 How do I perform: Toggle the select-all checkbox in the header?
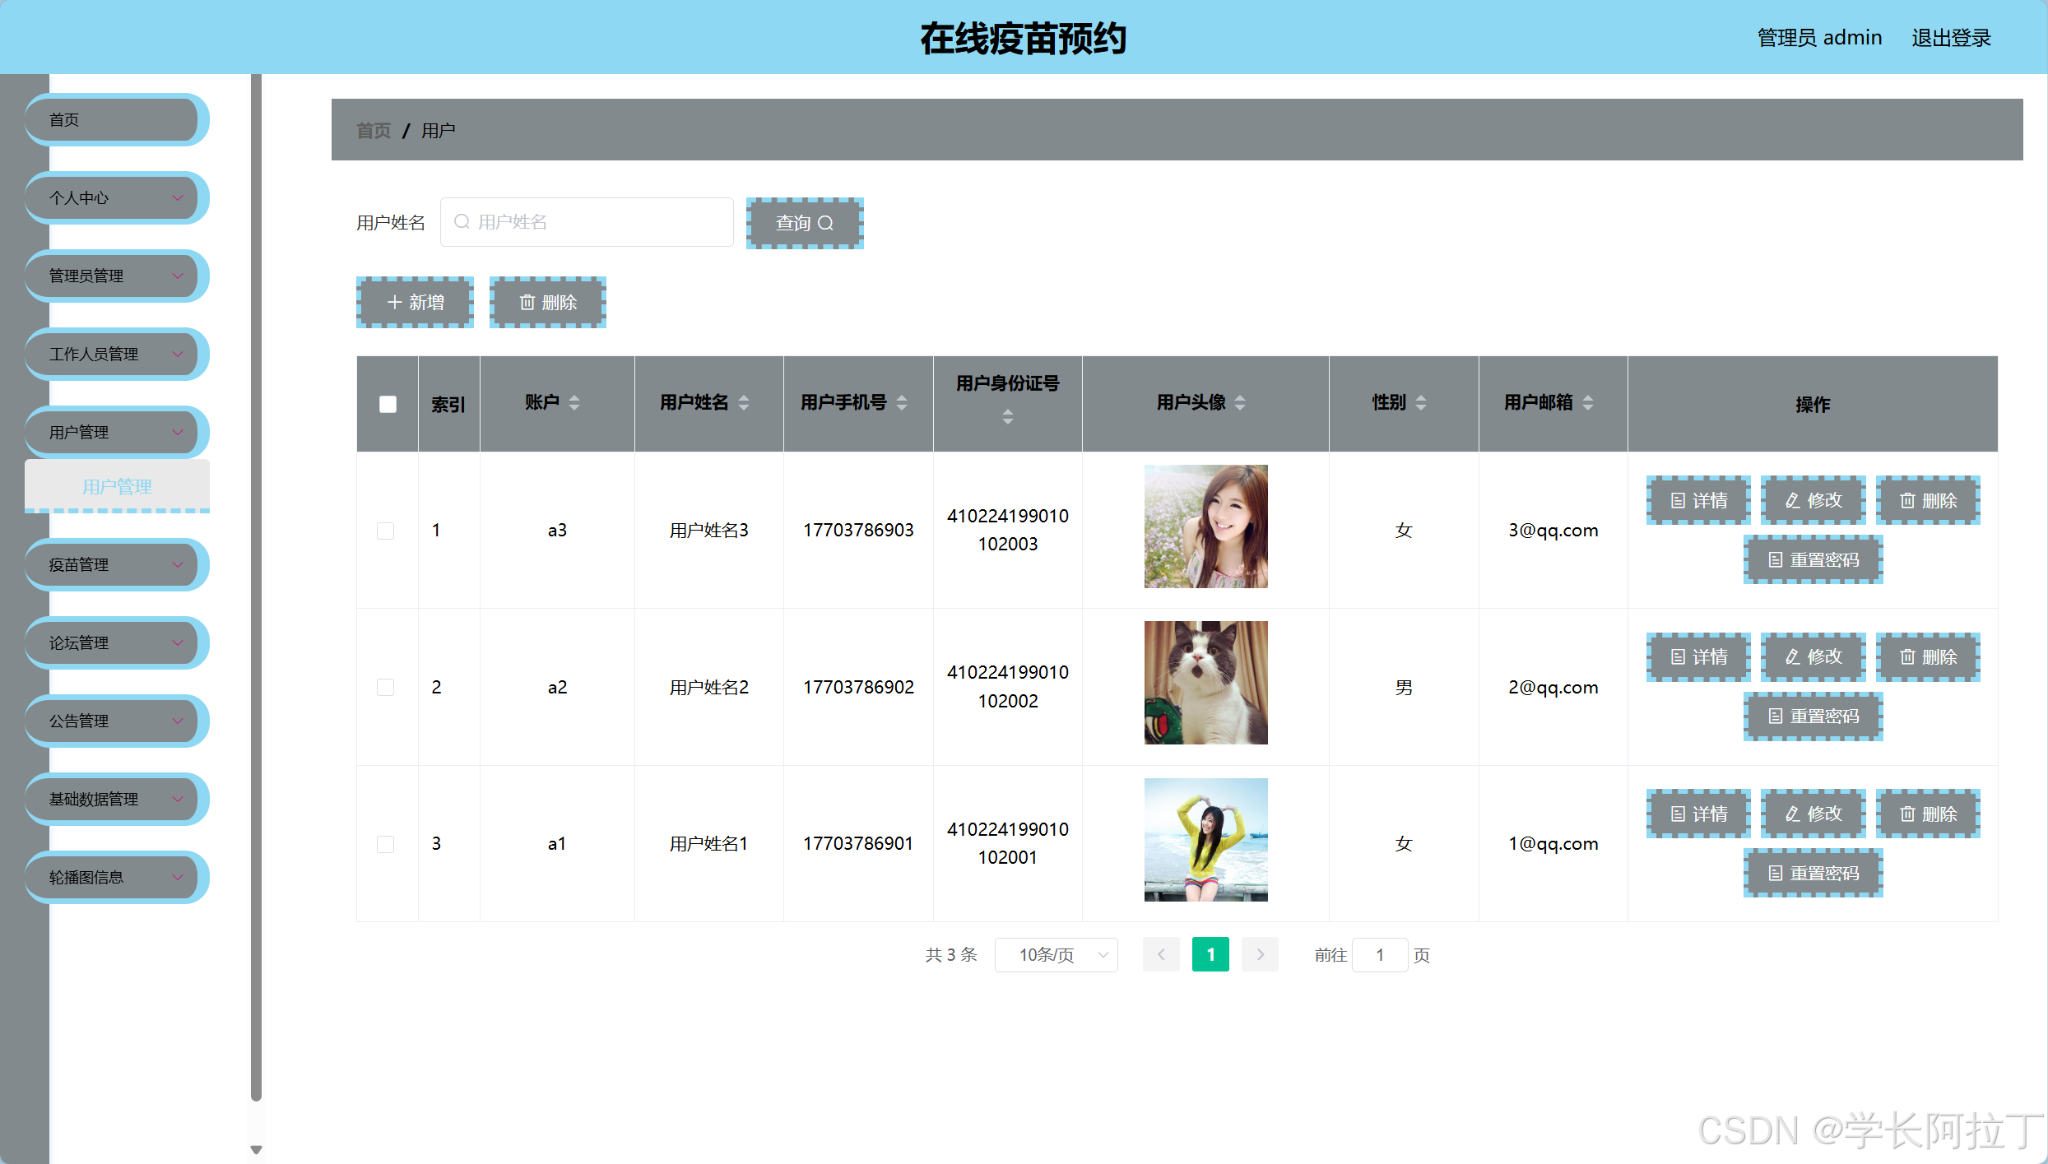[388, 404]
